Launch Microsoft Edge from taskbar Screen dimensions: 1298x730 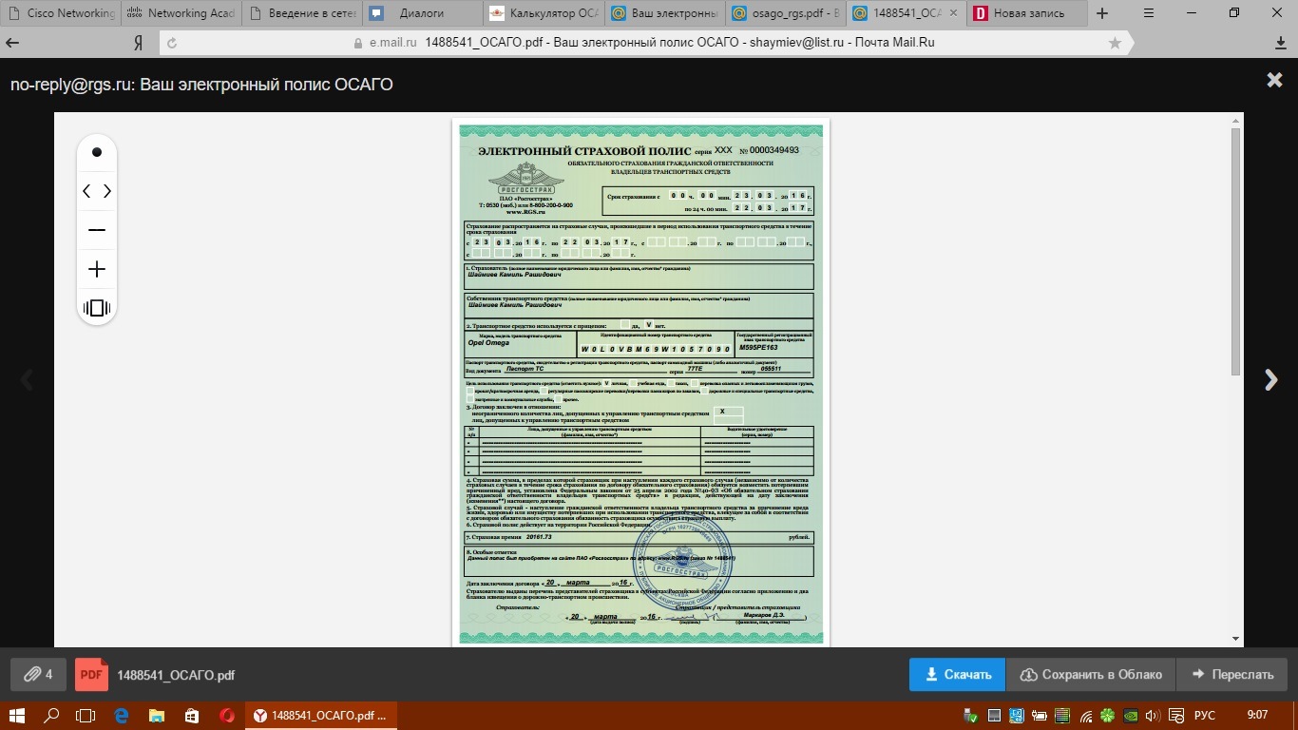(121, 715)
